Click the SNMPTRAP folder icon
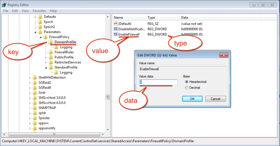This screenshot has height=146, width=280. coord(35,108)
